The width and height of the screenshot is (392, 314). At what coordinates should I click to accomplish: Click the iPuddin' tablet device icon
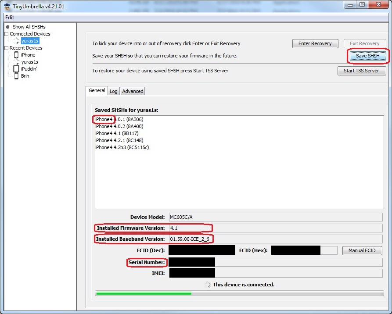point(16,69)
